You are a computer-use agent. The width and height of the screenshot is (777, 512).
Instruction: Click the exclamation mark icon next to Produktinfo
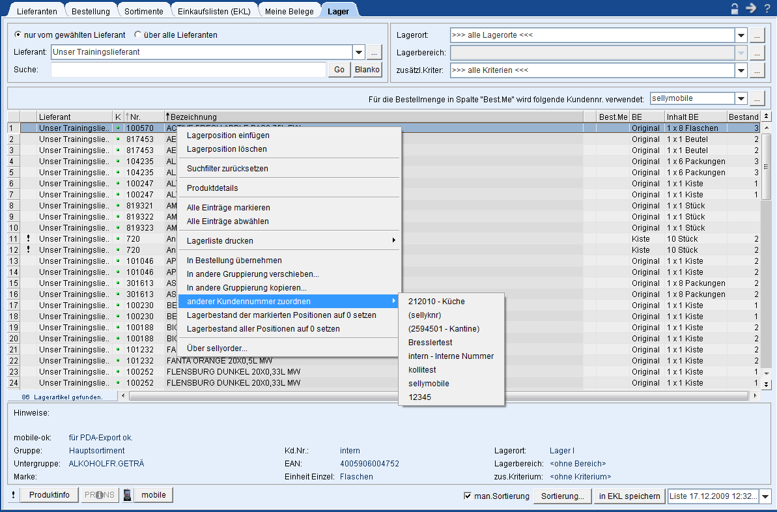tap(14, 495)
